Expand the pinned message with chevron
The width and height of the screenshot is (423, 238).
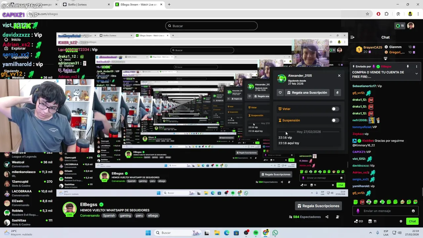tap(416, 73)
